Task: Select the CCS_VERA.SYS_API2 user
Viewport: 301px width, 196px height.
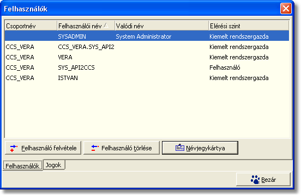Action: click(86, 47)
